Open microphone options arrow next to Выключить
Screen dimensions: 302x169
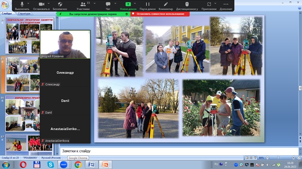28,4
